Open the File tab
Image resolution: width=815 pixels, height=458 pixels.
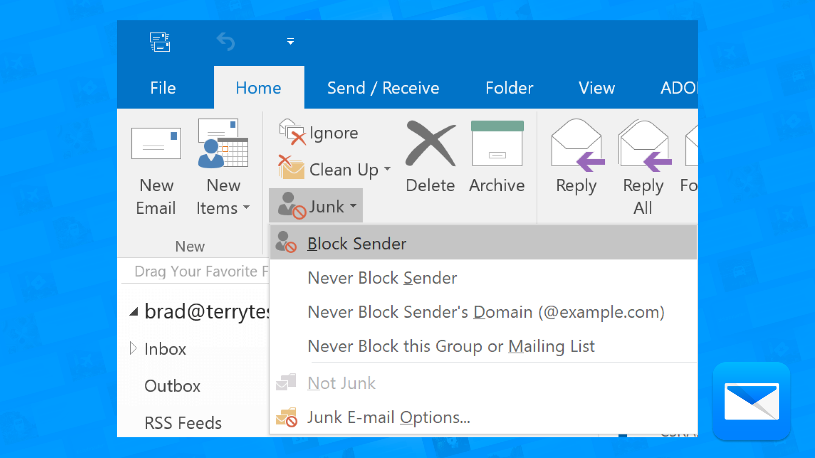(163, 88)
